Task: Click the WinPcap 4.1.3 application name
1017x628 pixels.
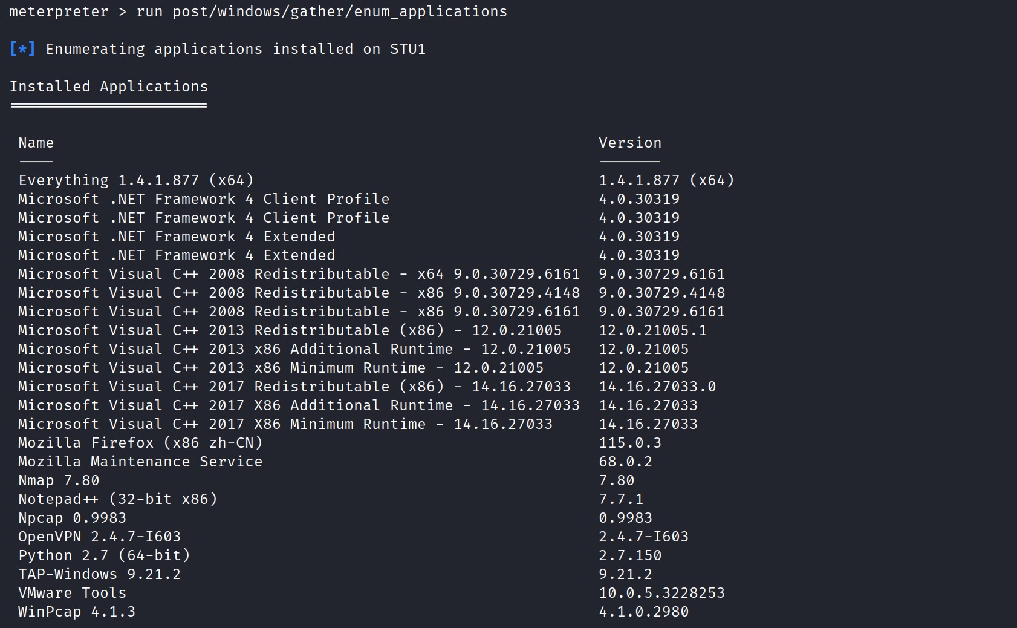Action: point(77,612)
